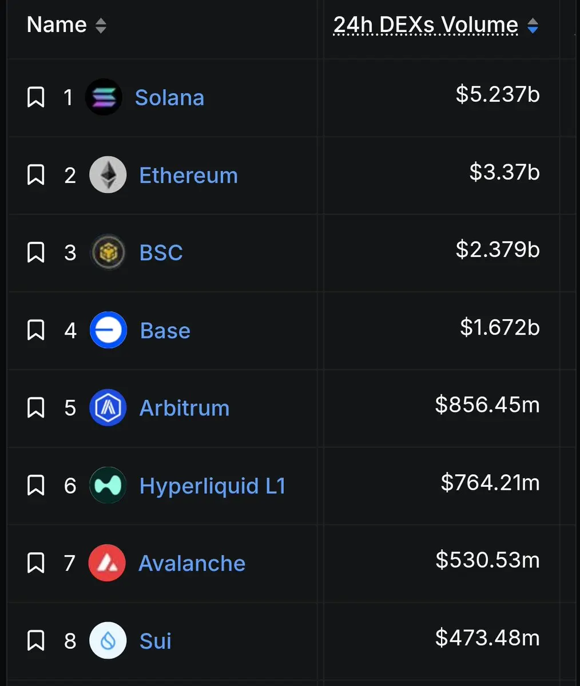The width and height of the screenshot is (580, 686).
Task: Open the BSC chain link
Action: click(161, 252)
